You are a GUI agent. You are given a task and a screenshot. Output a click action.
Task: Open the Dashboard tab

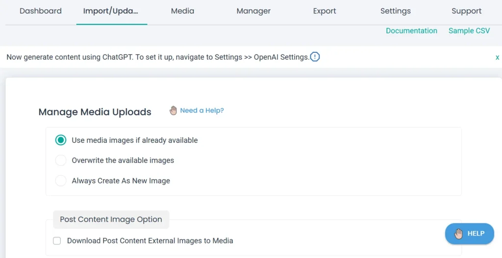tap(41, 11)
